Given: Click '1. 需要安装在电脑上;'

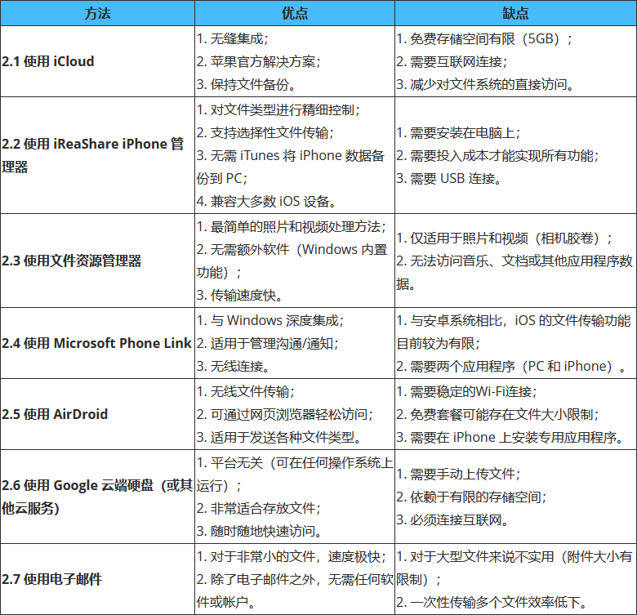Looking at the screenshot, I should 459,133.
